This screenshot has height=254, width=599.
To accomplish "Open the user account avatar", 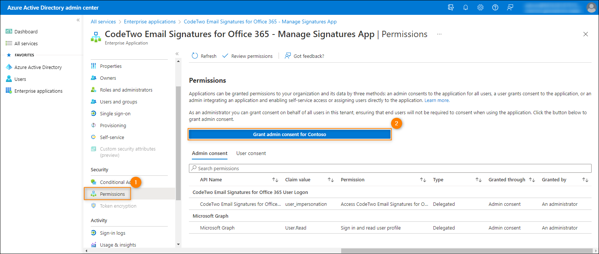I will (x=591, y=7).
